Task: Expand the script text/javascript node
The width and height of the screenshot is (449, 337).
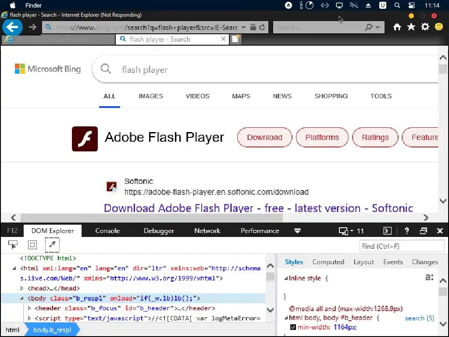Action: (29, 319)
